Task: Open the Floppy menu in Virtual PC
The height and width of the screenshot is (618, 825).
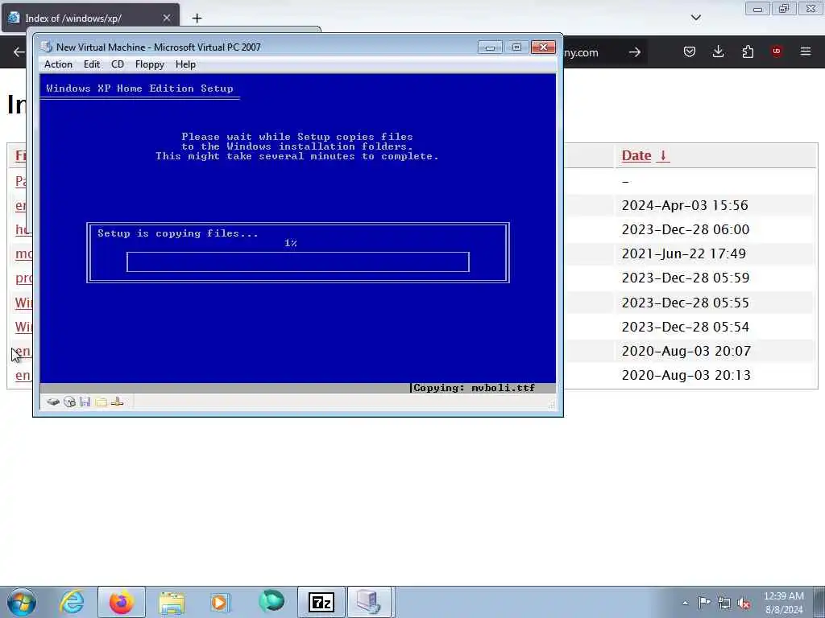Action: [149, 64]
